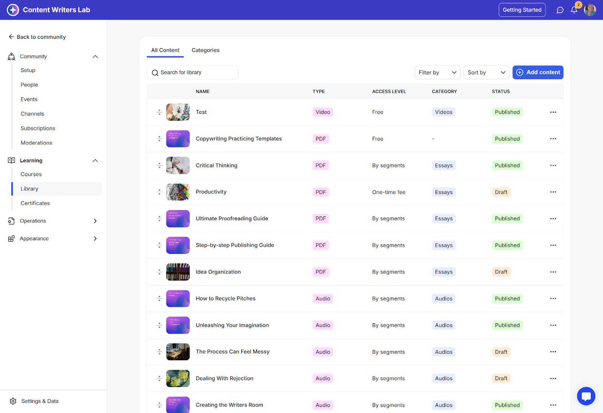Open more options for Productivity row
603x413 pixels.
click(x=553, y=192)
